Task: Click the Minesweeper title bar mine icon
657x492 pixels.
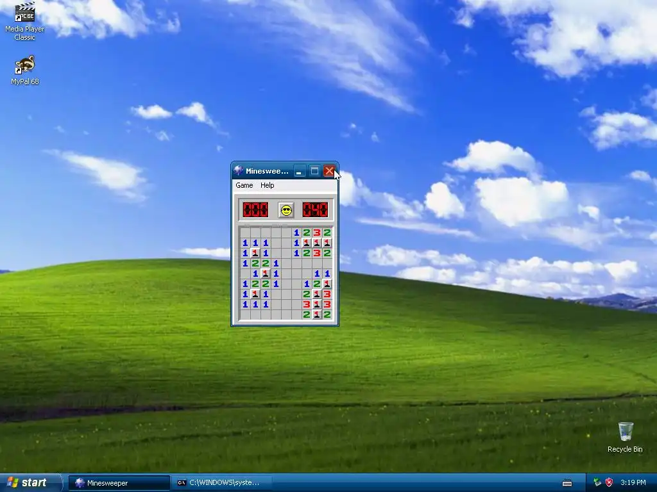Action: pyautogui.click(x=239, y=170)
